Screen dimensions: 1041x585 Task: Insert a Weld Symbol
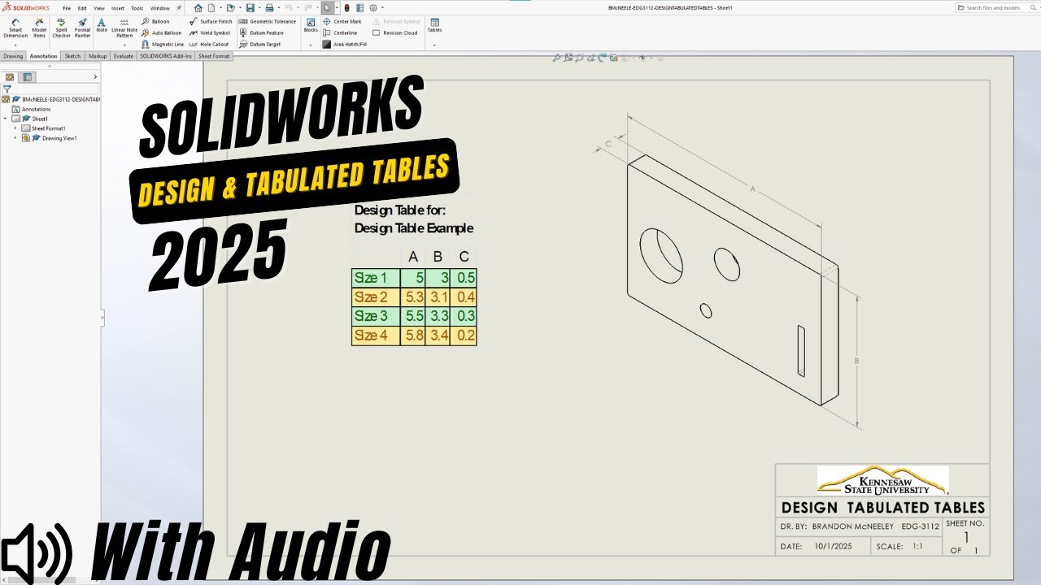pos(210,32)
